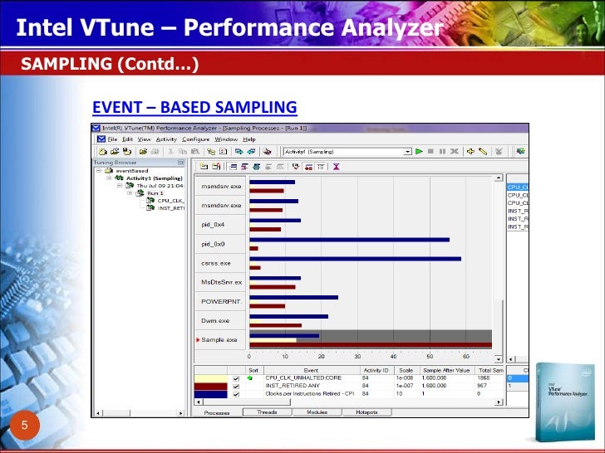Select the Dwm.exe process row
Screen dimensions: 605x453
343,320
